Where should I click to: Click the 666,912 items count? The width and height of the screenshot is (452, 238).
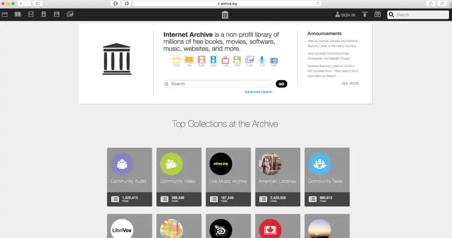tap(326, 198)
